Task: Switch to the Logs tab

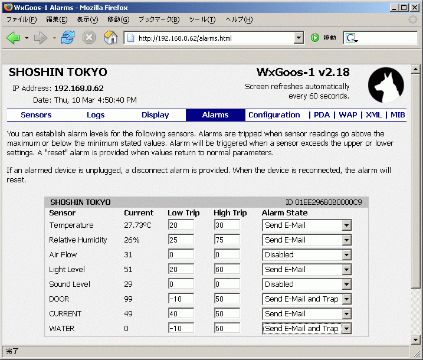Action: point(96,115)
